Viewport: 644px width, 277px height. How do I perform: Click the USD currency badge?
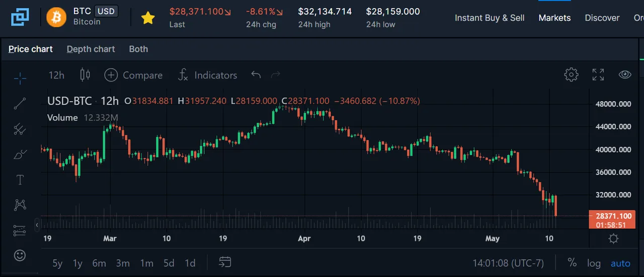[x=106, y=11]
